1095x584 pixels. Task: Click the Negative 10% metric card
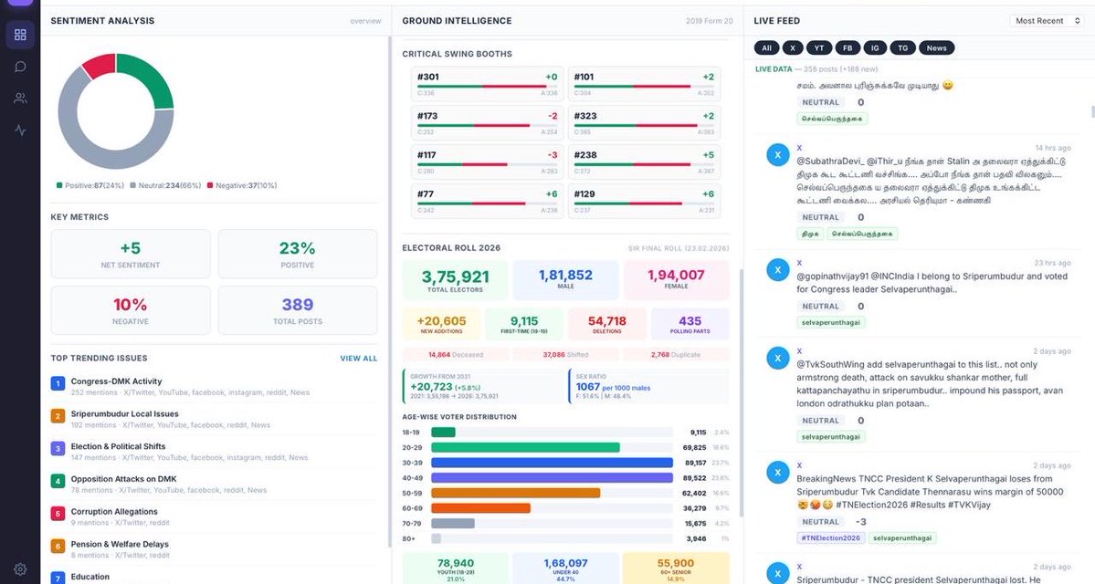pyautogui.click(x=131, y=310)
